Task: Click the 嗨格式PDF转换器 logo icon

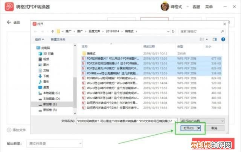Action: 9,7
